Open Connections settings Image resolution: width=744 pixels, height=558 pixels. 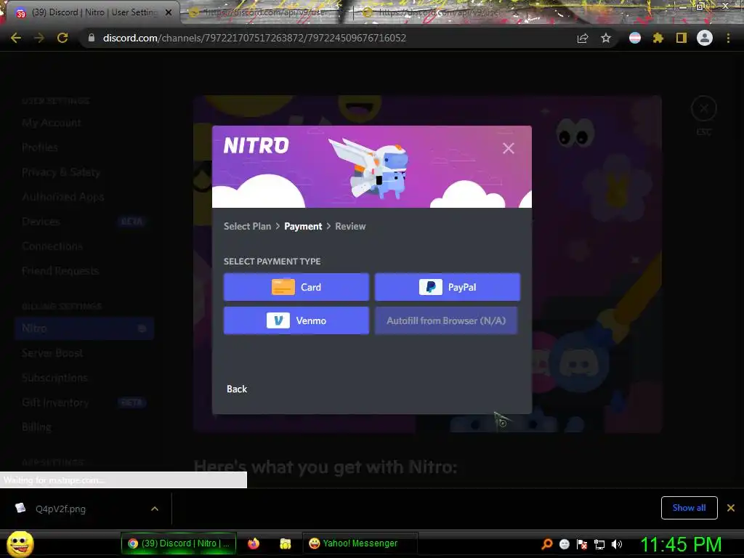point(52,246)
